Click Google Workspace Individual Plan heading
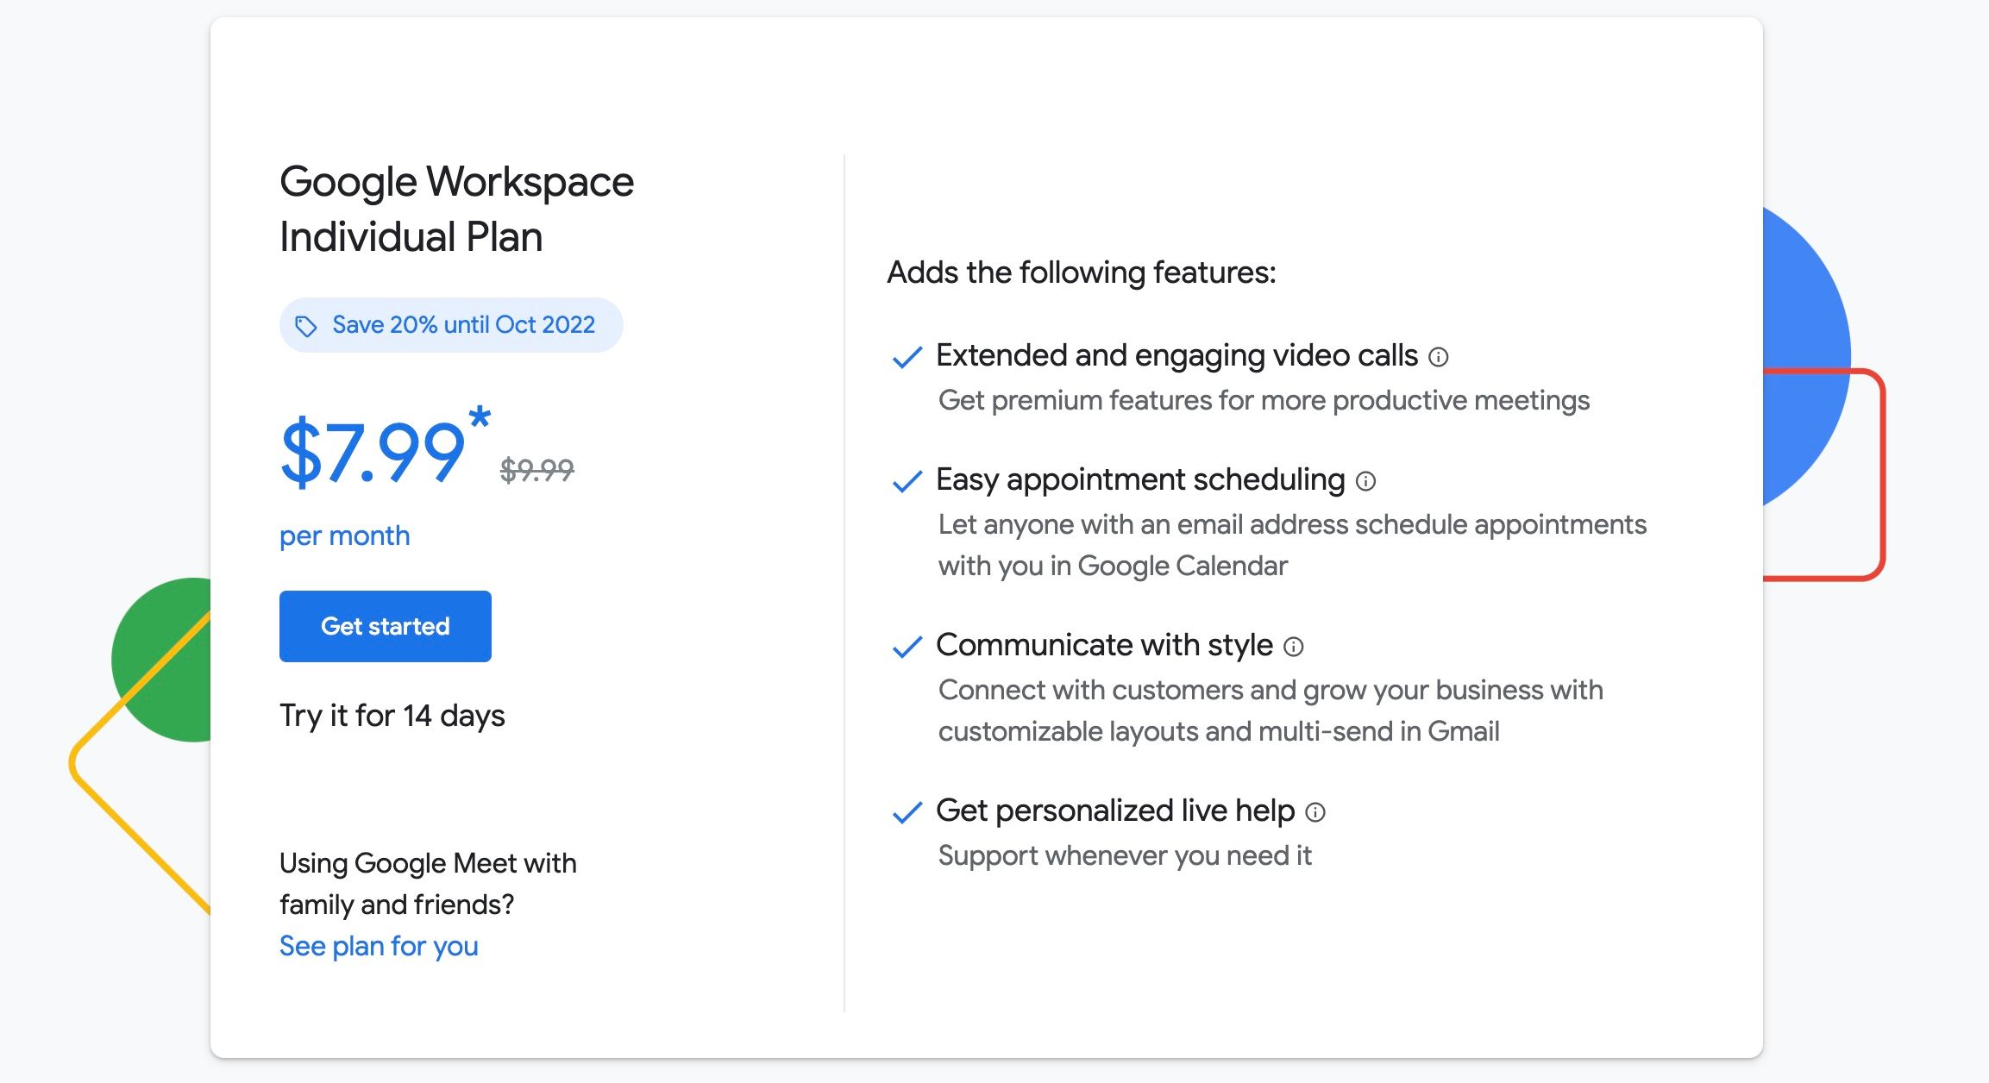Image resolution: width=1989 pixels, height=1083 pixels. point(456,209)
